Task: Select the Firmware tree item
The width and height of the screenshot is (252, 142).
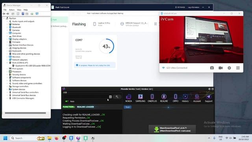Action: click(x=16, y=42)
